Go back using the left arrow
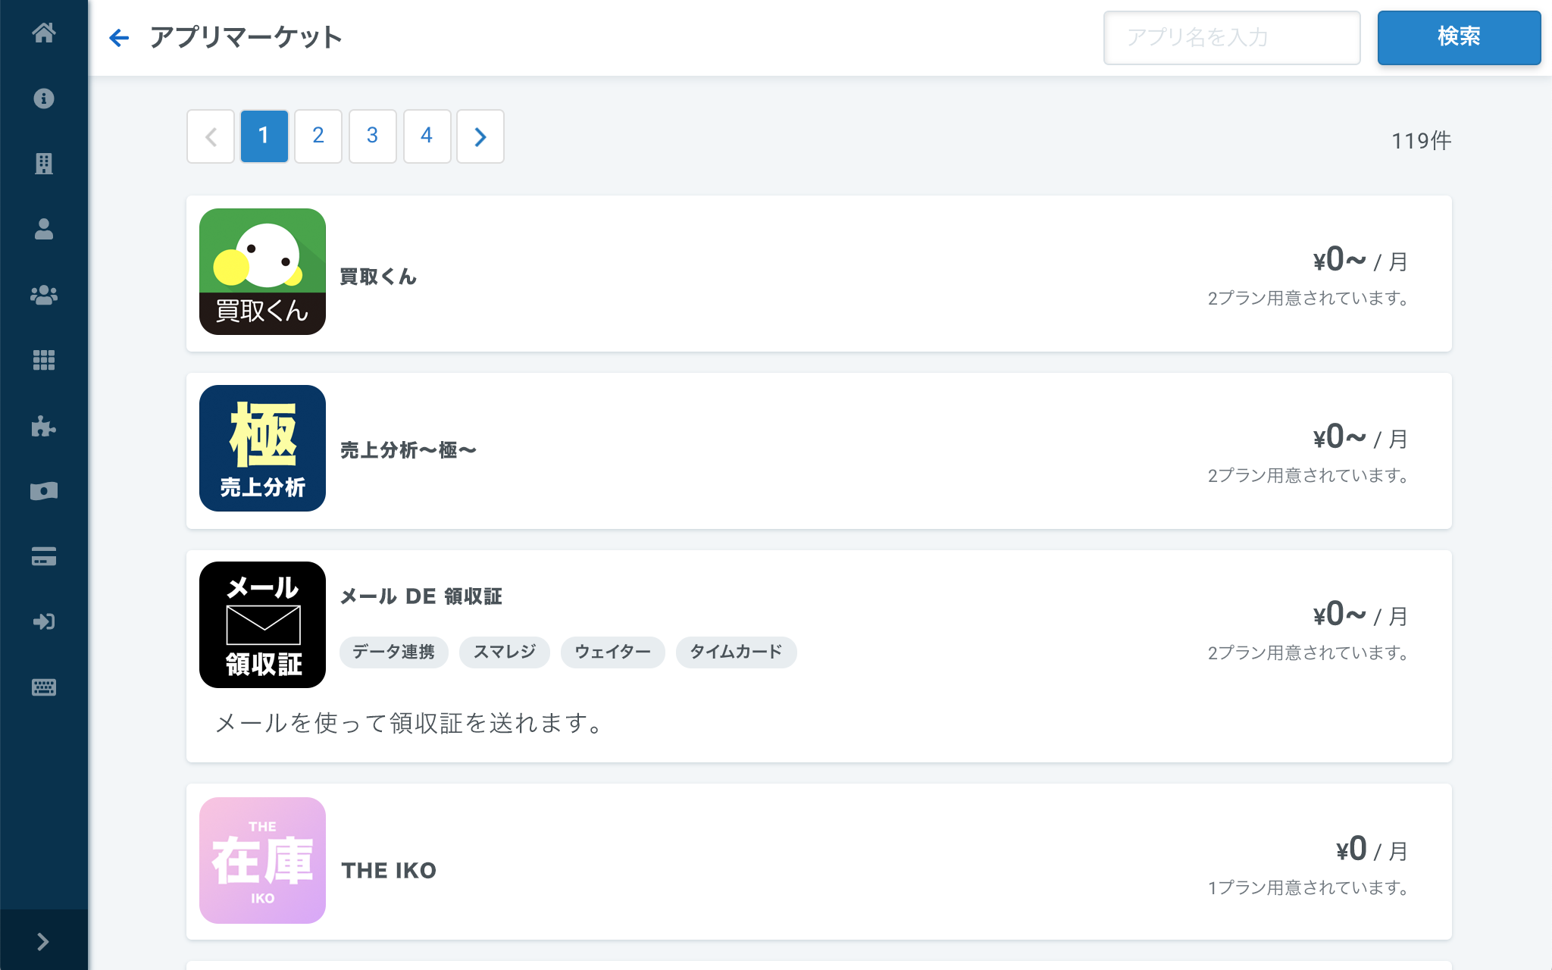Viewport: 1552px width, 970px height. (x=119, y=37)
